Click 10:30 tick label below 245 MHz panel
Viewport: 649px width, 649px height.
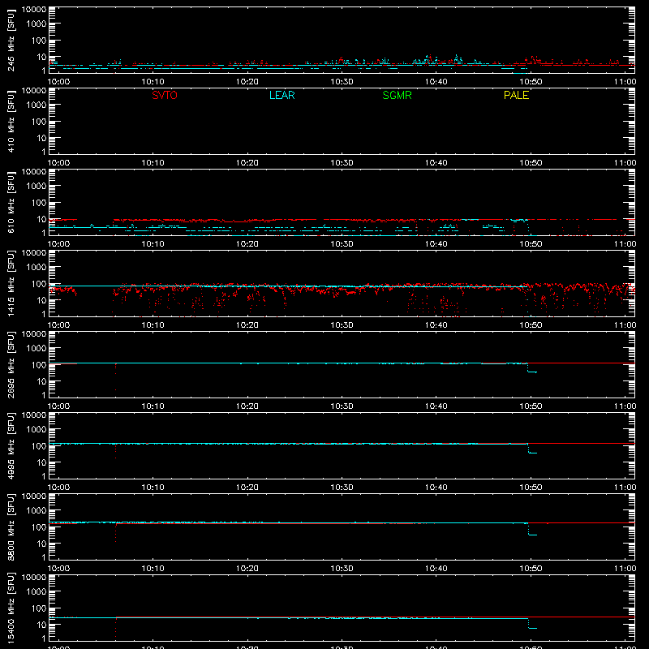[342, 82]
